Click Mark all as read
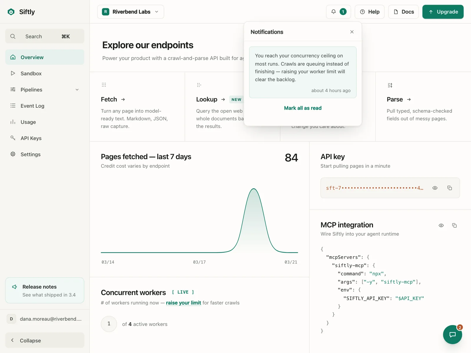This screenshot has height=353, width=471. (x=303, y=108)
